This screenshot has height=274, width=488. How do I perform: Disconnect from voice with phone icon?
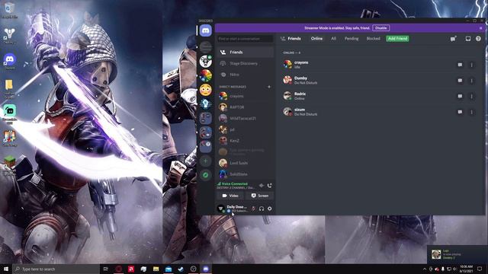click(x=269, y=186)
